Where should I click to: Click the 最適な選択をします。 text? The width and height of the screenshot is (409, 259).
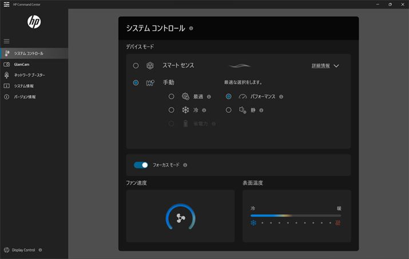pos(243,82)
